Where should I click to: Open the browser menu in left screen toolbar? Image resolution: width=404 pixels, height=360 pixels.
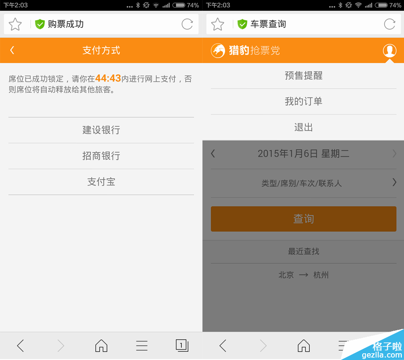[142, 346]
